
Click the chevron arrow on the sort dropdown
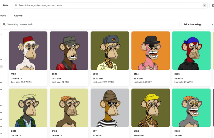212,24
